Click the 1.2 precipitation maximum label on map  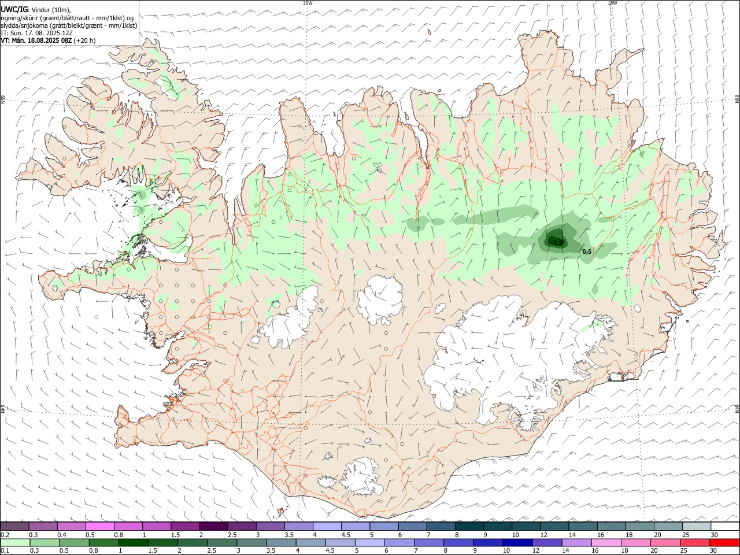(x=558, y=243)
